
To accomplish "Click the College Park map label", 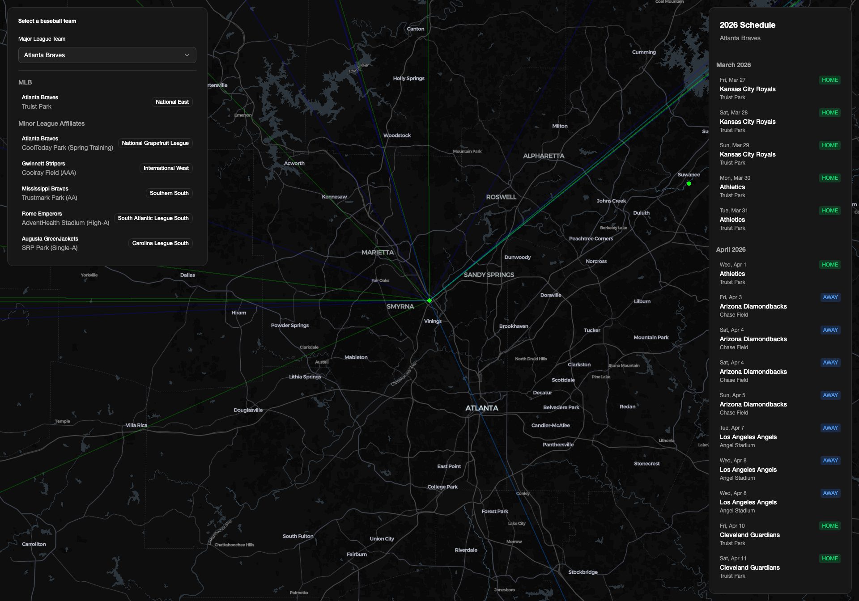I will [442, 487].
